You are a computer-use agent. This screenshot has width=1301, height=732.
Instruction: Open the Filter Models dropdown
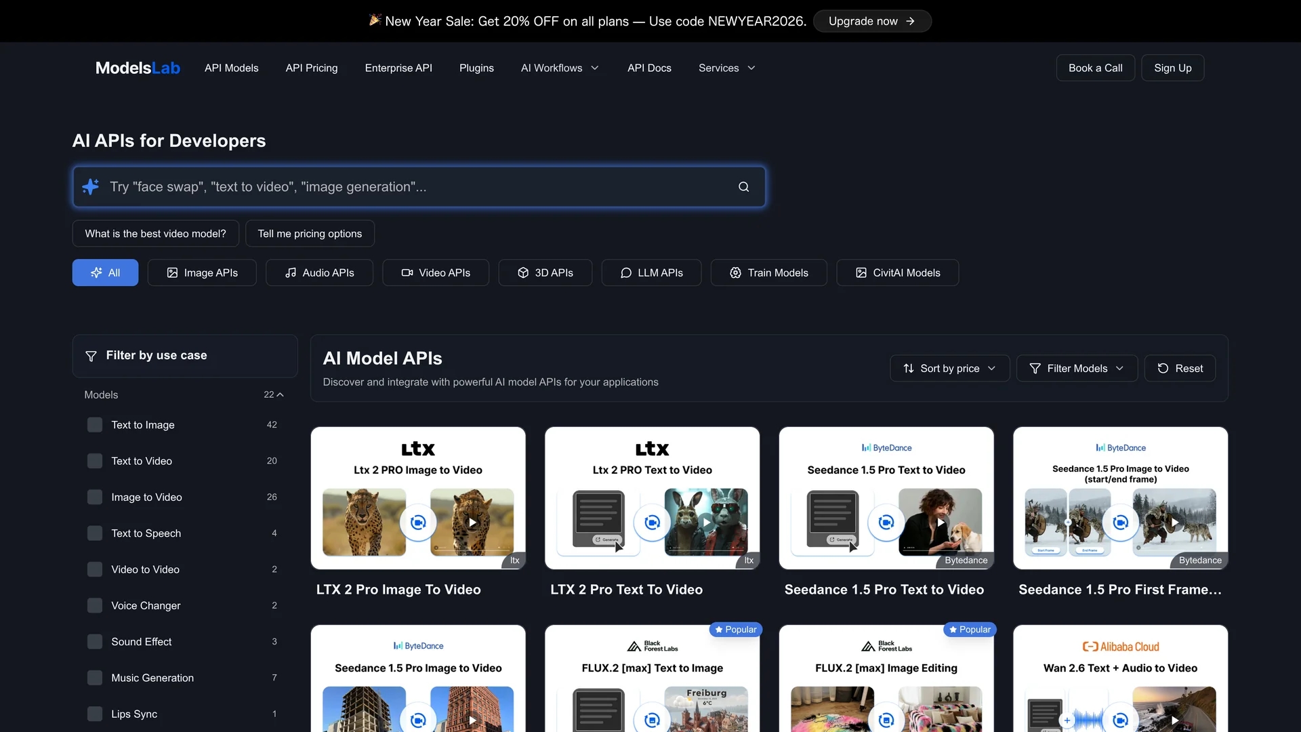(1077, 369)
